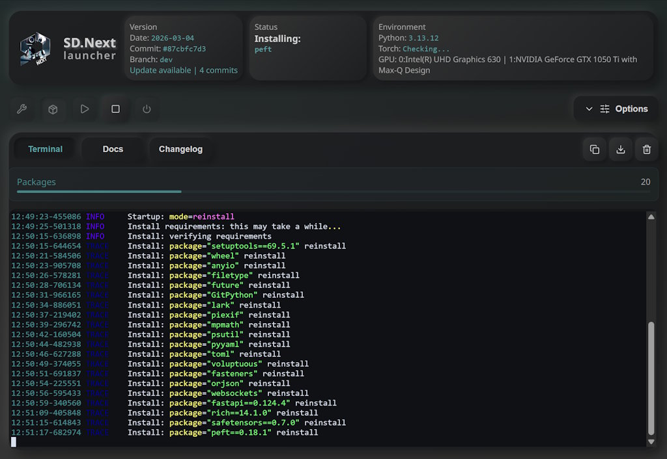
Task: Click the safetensors==0.7.0 log line
Action: coord(178,422)
